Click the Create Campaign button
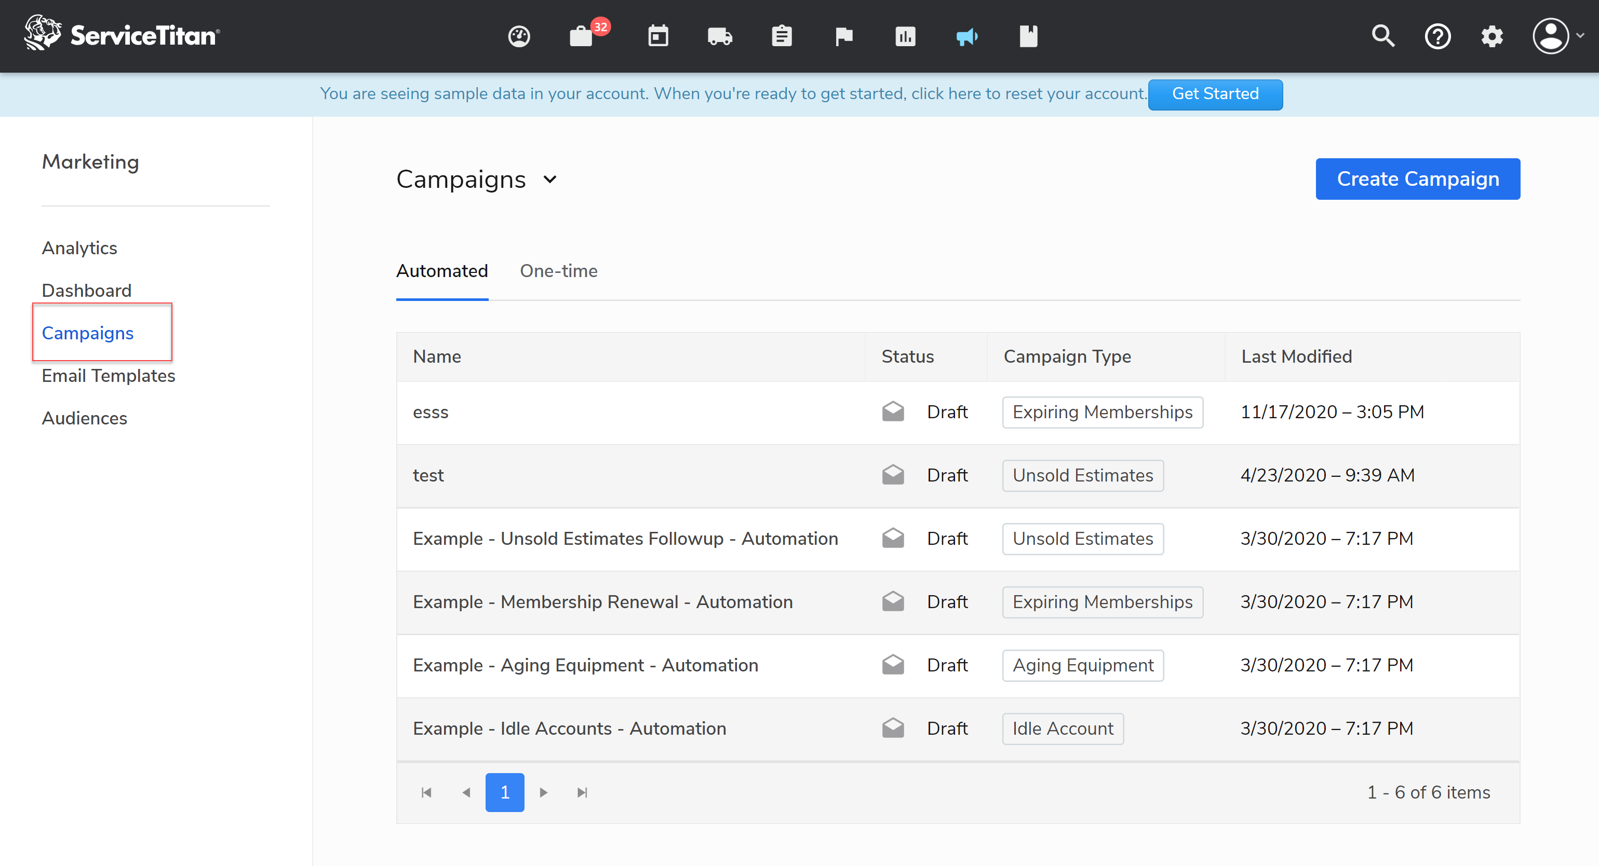Image resolution: width=1599 pixels, height=866 pixels. [1417, 180]
